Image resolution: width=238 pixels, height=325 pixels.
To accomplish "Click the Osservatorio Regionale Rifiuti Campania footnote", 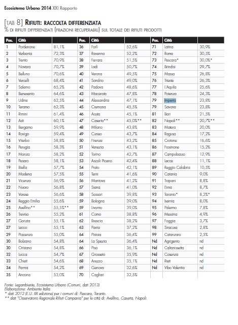I will point(76,298).
